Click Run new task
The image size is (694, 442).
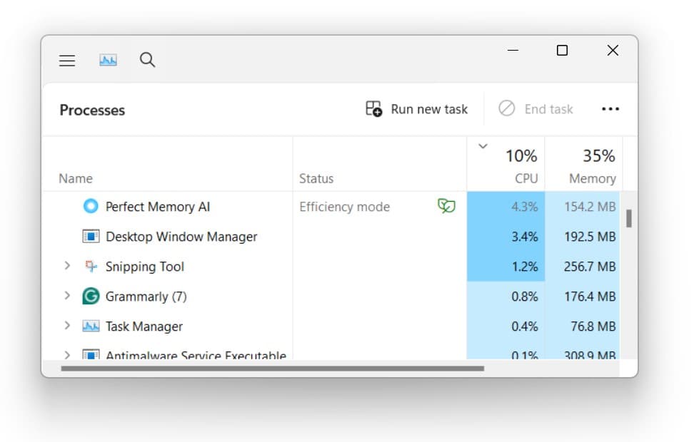(416, 108)
